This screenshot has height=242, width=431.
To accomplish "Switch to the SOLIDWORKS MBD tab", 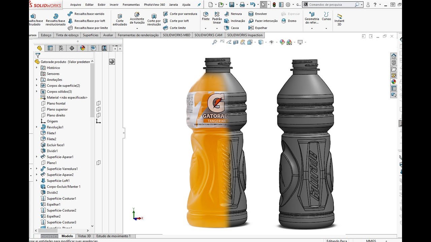I will coord(176,35).
